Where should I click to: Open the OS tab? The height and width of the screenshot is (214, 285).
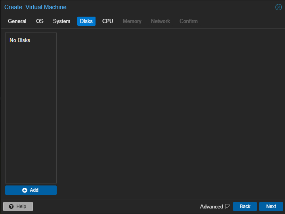(40, 21)
